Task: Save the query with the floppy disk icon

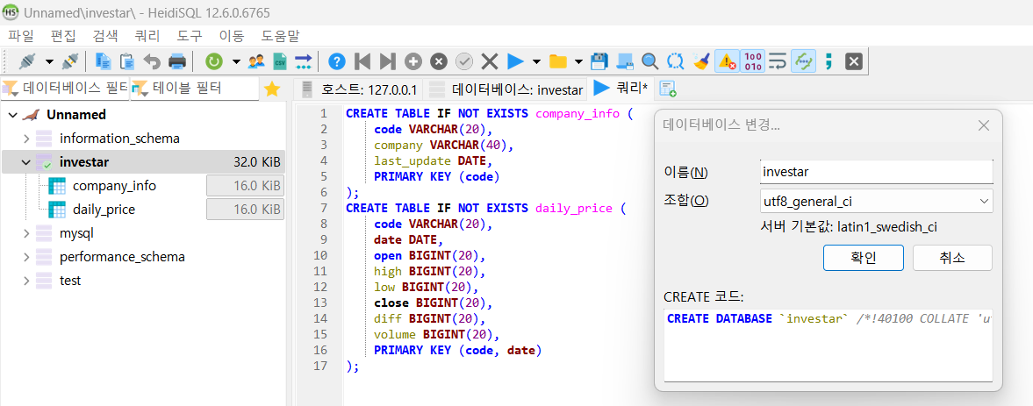Action: click(x=600, y=61)
